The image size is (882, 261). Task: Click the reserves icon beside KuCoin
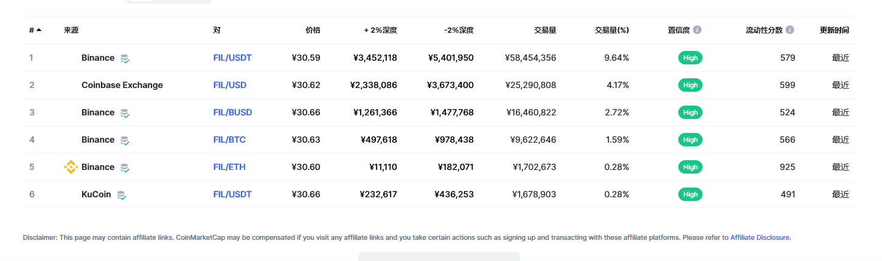(x=121, y=195)
